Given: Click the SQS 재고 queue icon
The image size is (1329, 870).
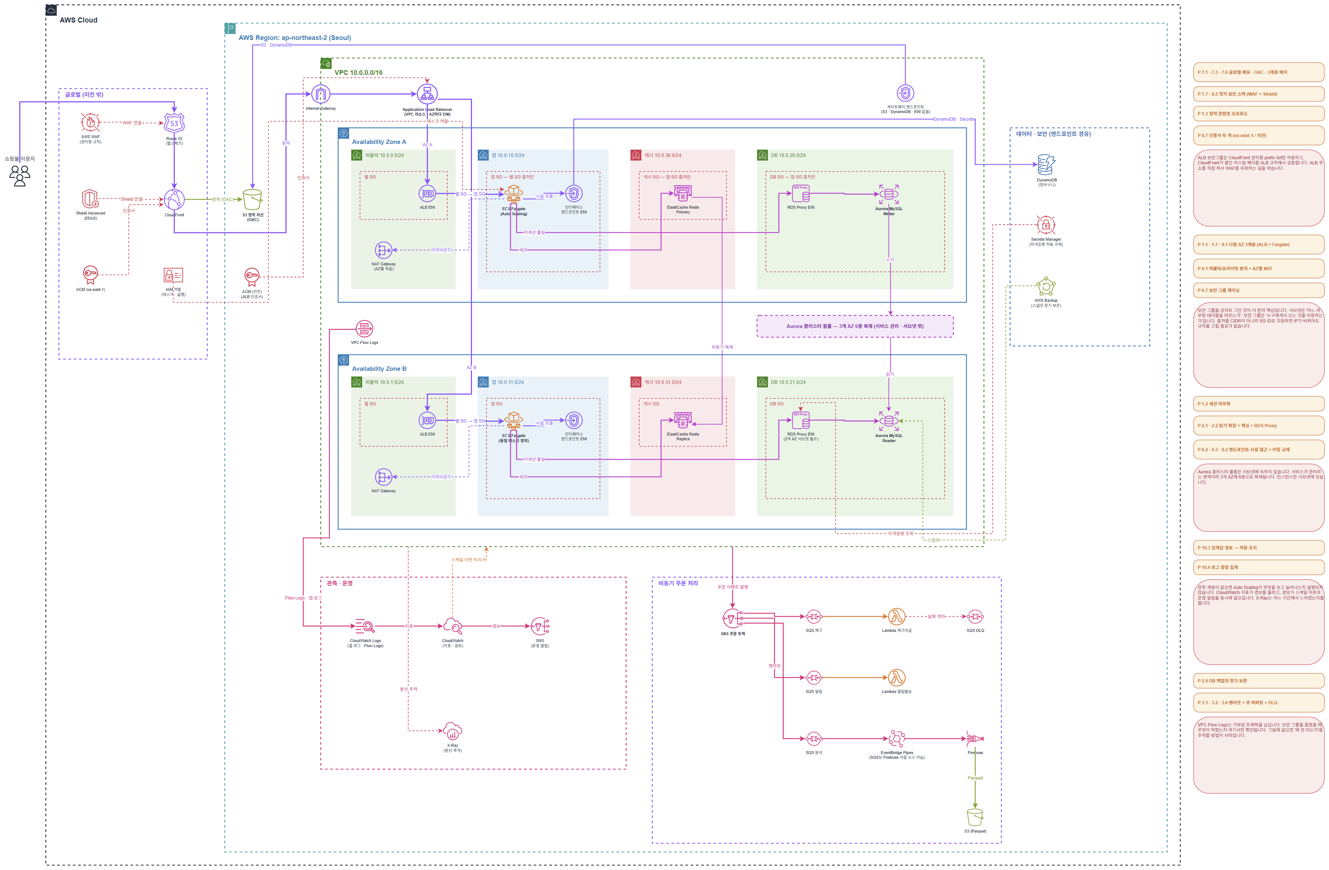Looking at the screenshot, I should point(814,617).
